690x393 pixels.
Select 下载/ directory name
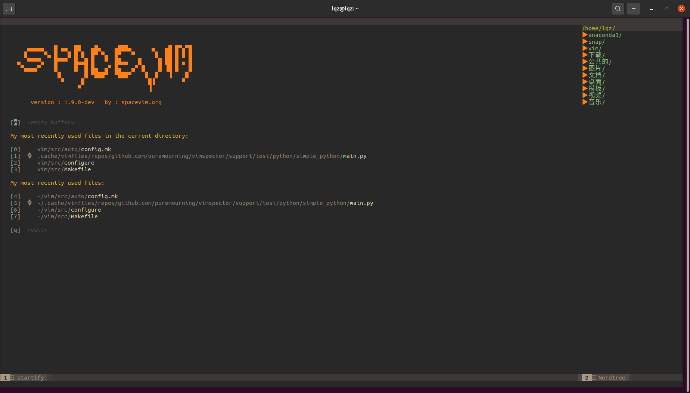click(x=597, y=55)
